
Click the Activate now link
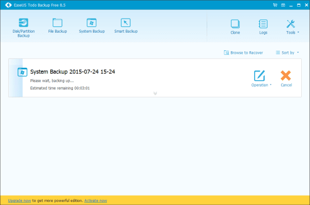pyautogui.click(x=96, y=201)
